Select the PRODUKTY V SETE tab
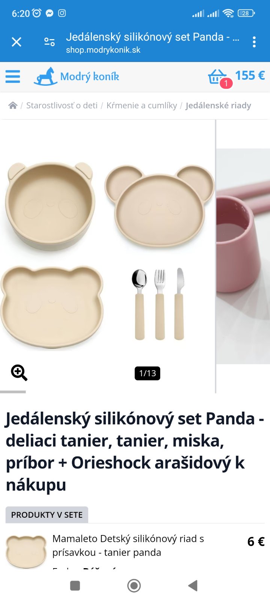The height and width of the screenshot is (602, 270). point(47,515)
